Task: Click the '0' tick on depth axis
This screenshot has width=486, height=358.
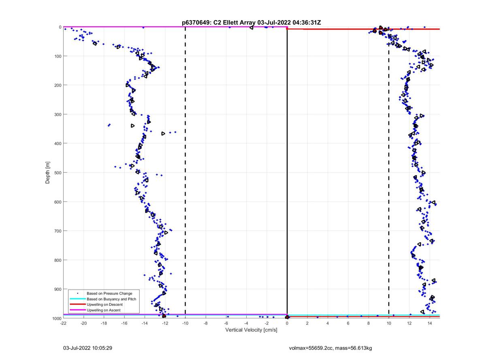Action: click(x=60, y=27)
